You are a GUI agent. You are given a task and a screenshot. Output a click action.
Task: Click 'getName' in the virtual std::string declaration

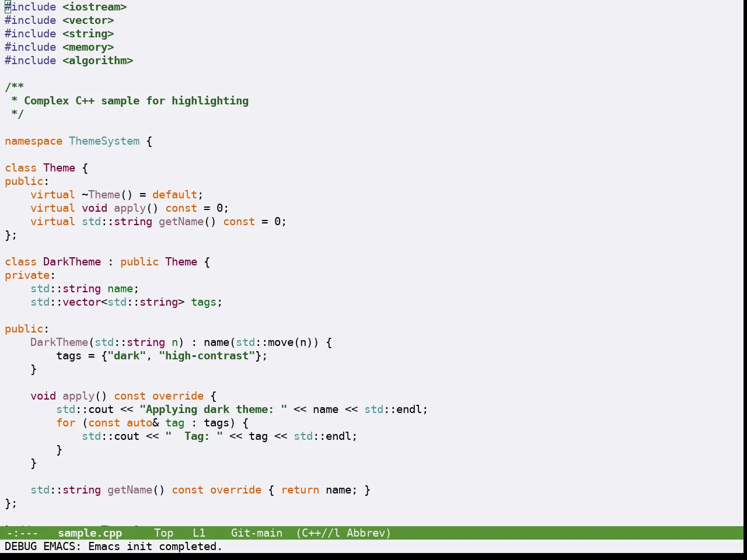[181, 222]
